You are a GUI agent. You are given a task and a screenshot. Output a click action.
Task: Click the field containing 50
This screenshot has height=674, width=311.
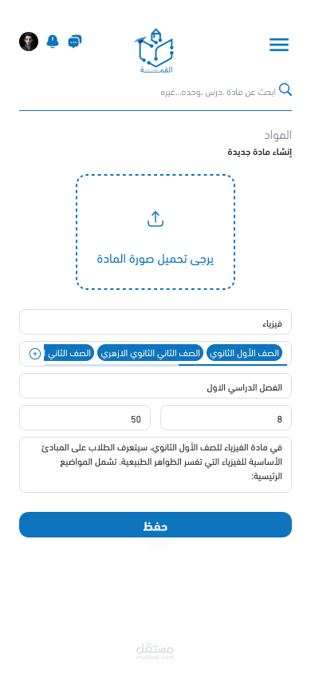85,418
